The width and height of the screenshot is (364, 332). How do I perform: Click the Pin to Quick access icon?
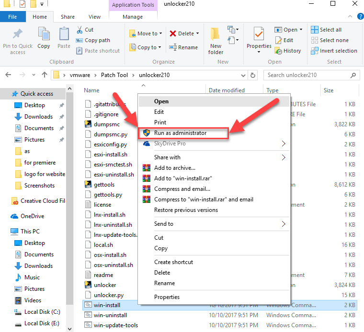[x=17, y=34]
